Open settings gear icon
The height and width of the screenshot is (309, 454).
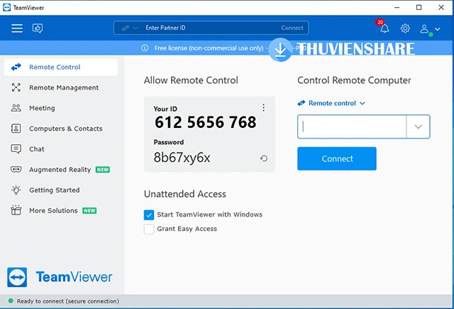[x=405, y=28]
